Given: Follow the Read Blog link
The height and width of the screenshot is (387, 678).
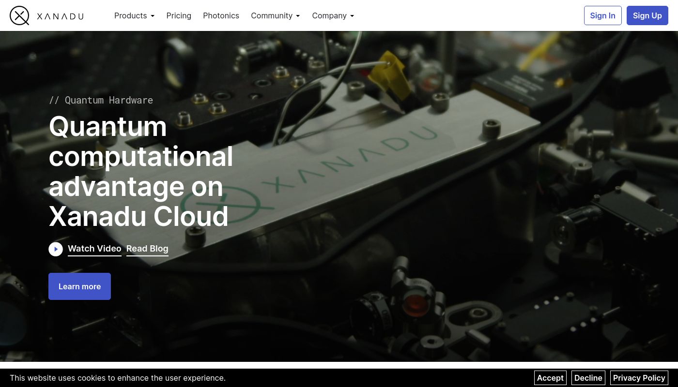Looking at the screenshot, I should coord(147,249).
